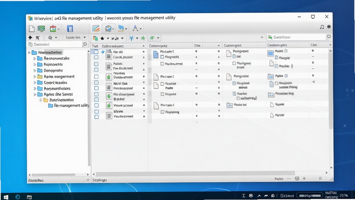
Task: Click the magnifier search icon in left panel
Action: point(85,44)
